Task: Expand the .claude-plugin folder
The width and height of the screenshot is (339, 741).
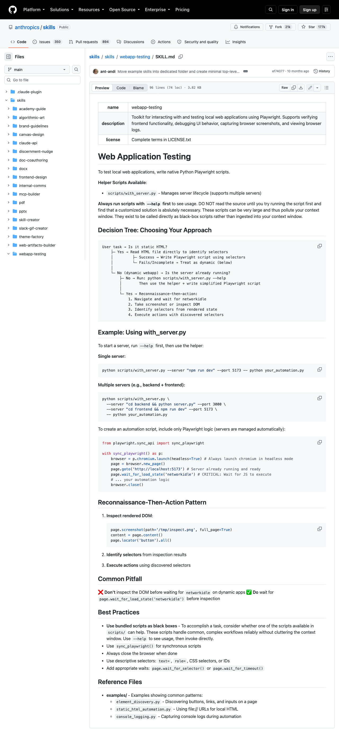Action: (x=6, y=92)
